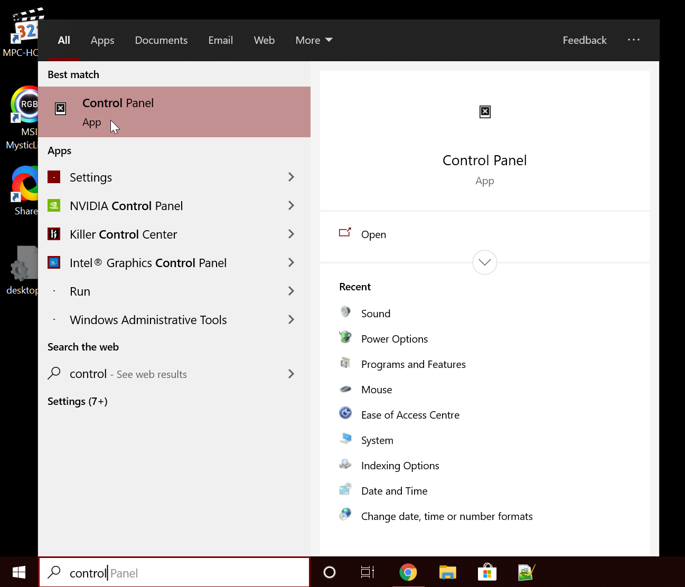Viewport: 685px width, 587px height.
Task: Open System from the Recent list
Action: (x=377, y=440)
